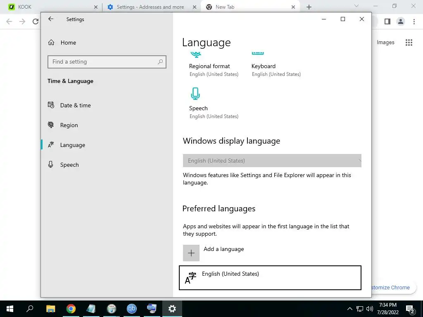The height and width of the screenshot is (317, 423).
Task: Click Chrome forward navigation arrow
Action: 22,21
